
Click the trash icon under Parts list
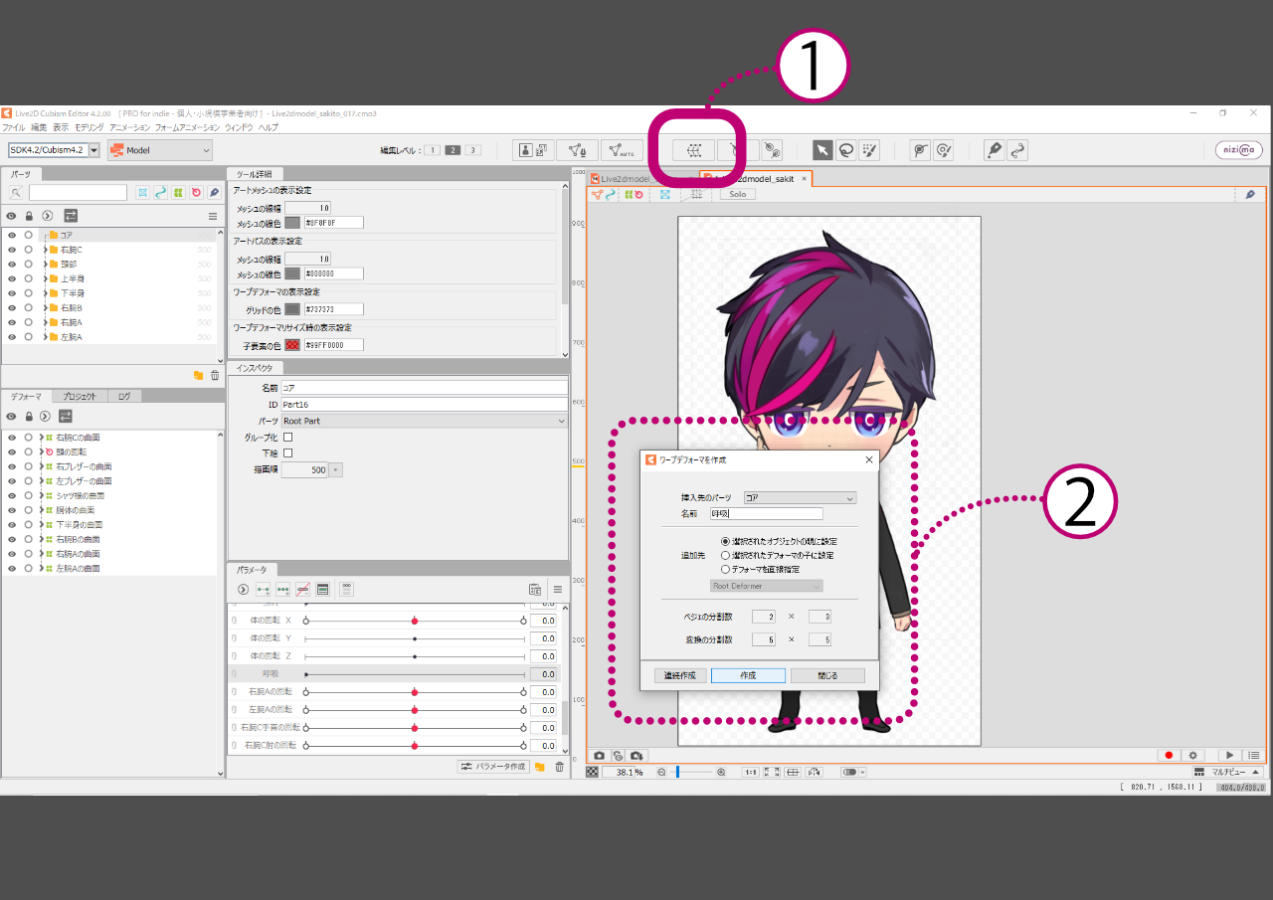point(214,375)
